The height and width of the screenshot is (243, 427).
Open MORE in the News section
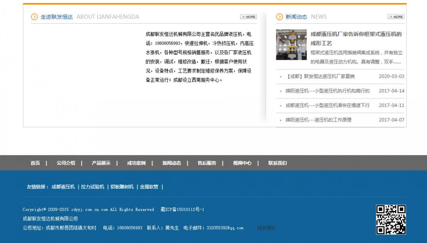(x=396, y=17)
